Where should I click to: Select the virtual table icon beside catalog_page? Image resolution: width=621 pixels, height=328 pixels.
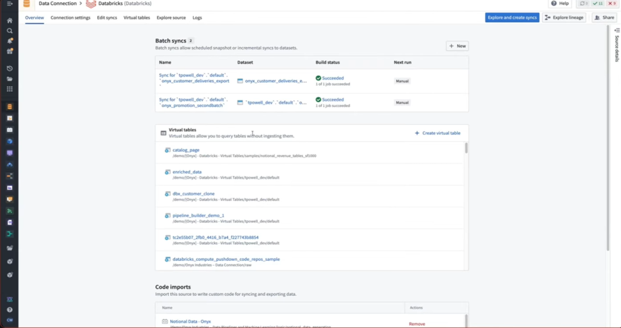click(x=167, y=151)
